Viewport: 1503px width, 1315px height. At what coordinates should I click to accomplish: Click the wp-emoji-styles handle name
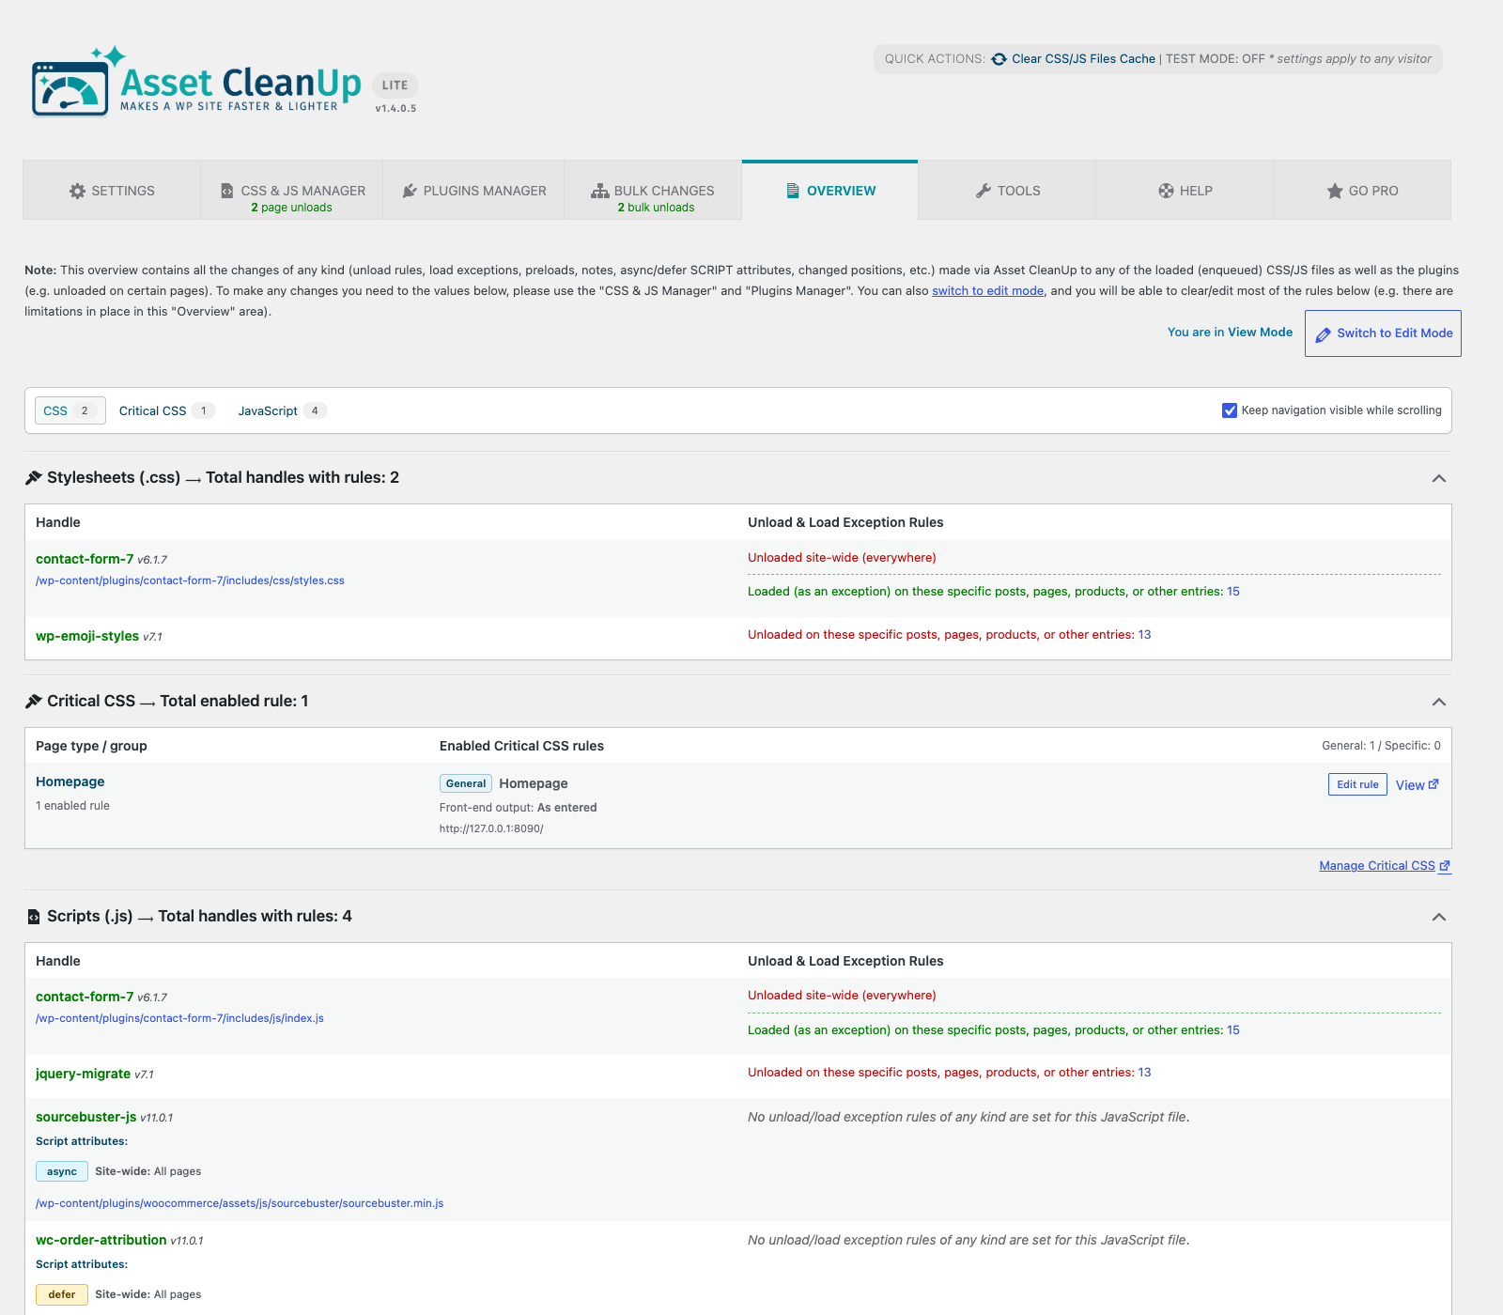coord(87,636)
